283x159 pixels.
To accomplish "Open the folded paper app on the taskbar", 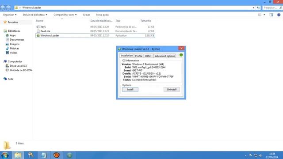I will click(x=43, y=155).
